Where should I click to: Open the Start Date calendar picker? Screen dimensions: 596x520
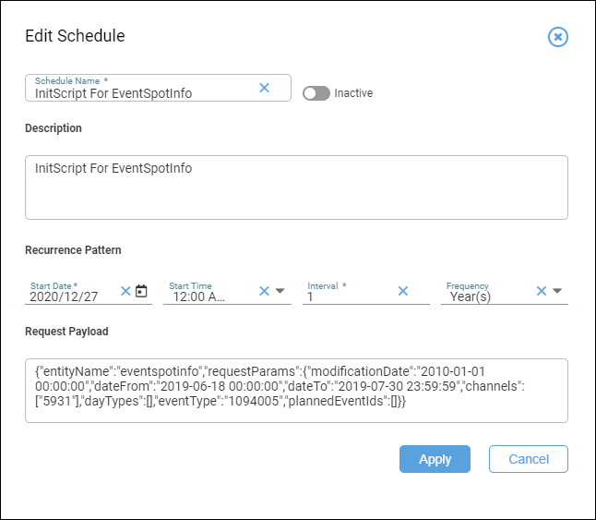(x=141, y=291)
